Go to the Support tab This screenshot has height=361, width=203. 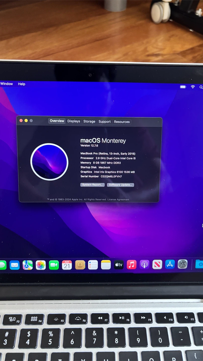pos(105,122)
